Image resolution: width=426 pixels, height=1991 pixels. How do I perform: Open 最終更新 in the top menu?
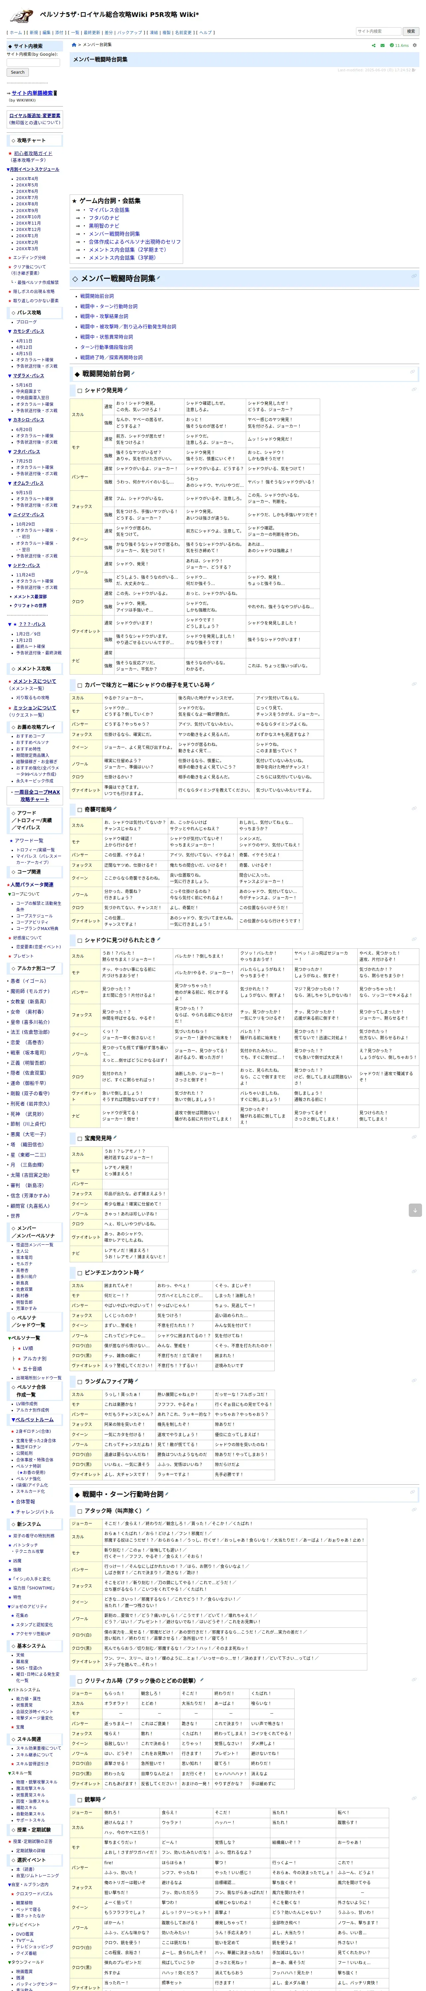(92, 33)
